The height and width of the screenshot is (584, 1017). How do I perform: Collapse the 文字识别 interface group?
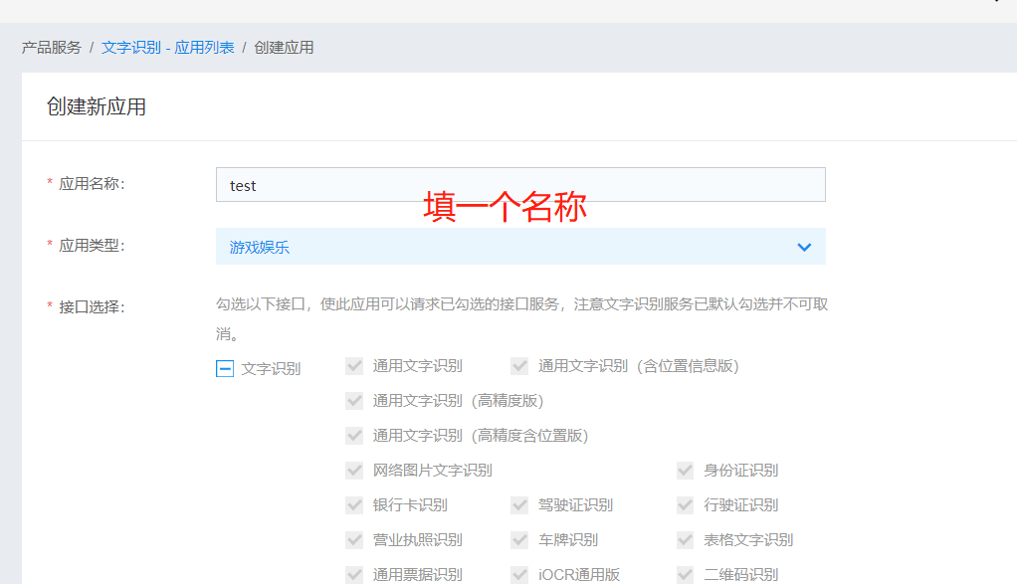[226, 366]
